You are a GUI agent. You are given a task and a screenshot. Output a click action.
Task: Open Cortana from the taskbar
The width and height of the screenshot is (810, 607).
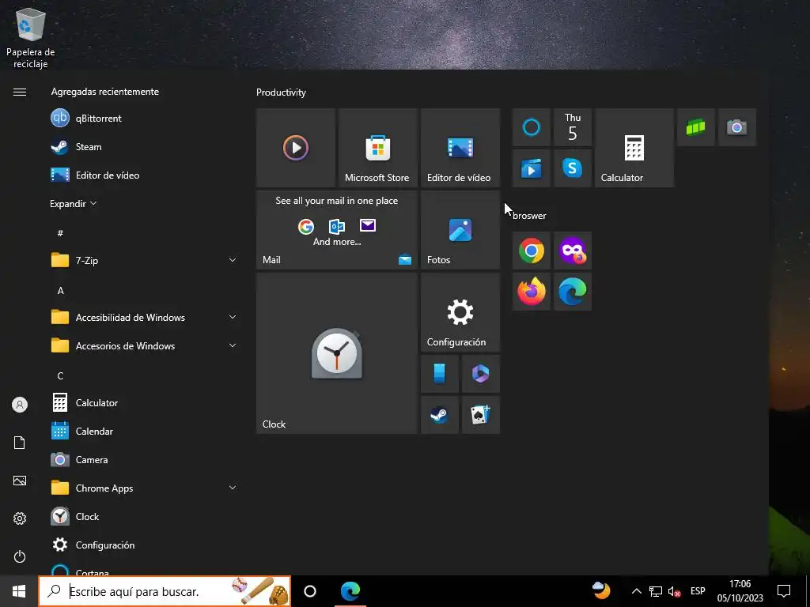[310, 591]
